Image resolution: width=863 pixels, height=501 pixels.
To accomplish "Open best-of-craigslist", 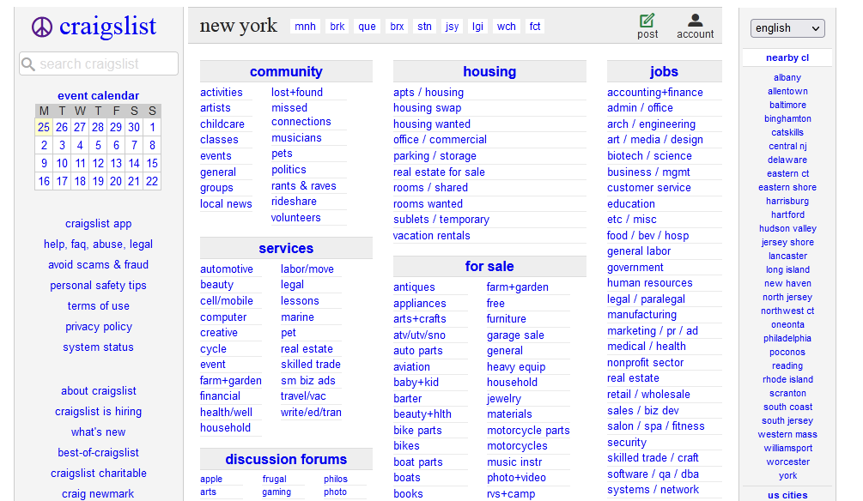I will coord(99,453).
